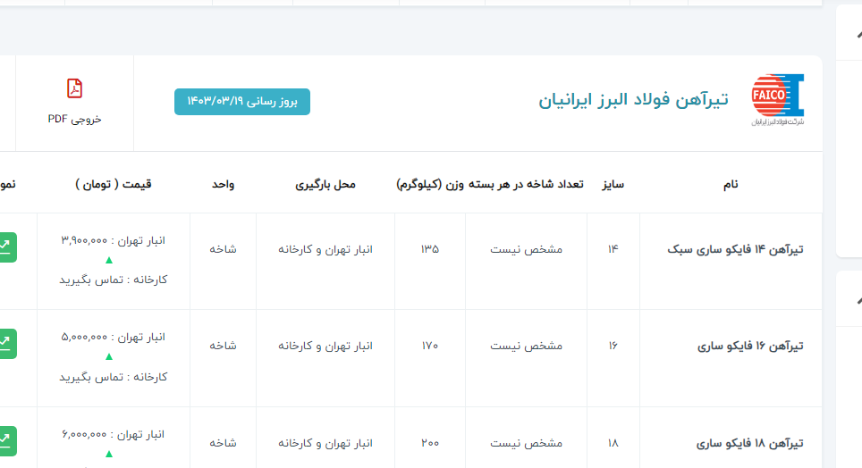Click the red PDF export icon
This screenshot has width=862, height=468.
coord(75,88)
